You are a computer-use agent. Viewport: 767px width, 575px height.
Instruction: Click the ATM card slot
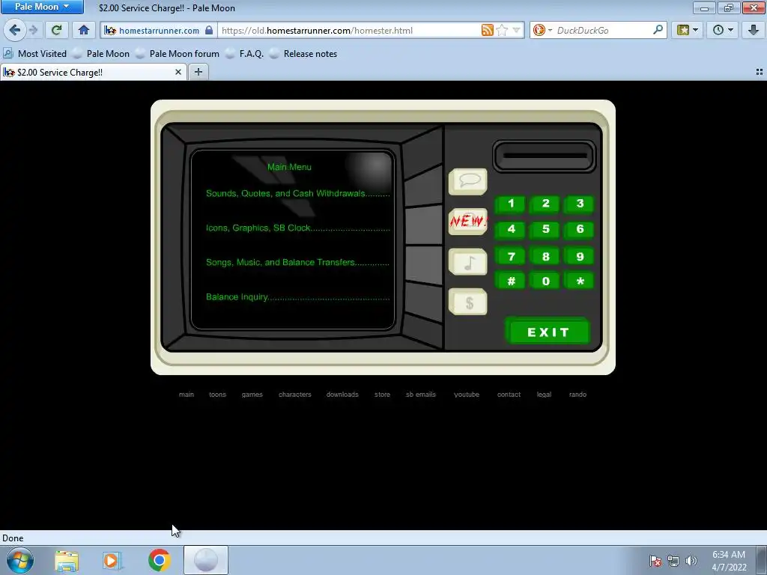click(x=545, y=156)
